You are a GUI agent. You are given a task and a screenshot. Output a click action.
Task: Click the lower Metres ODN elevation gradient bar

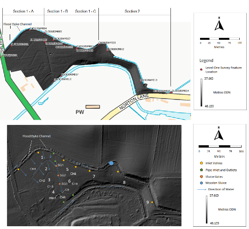coord(206,210)
